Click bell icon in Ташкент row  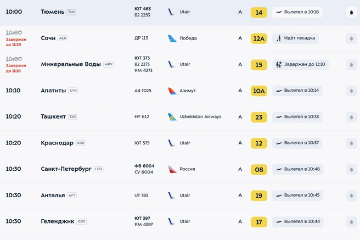[x=351, y=117]
